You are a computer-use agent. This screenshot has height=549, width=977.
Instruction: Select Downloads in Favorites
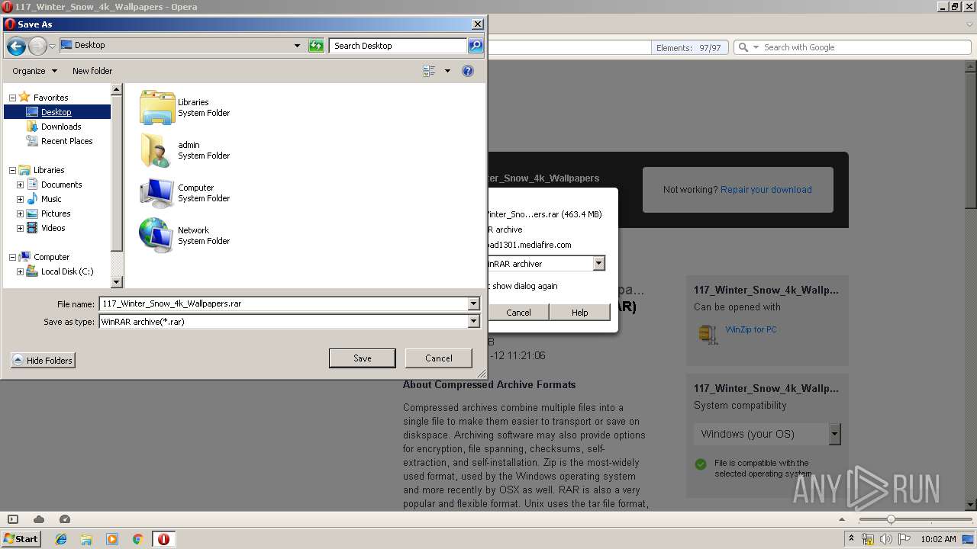click(61, 127)
